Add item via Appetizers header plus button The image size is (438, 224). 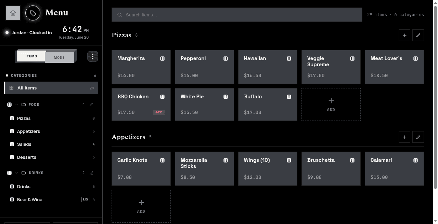click(x=404, y=137)
